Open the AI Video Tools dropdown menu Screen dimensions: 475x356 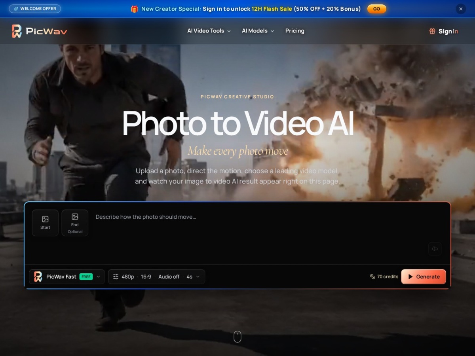pos(209,31)
